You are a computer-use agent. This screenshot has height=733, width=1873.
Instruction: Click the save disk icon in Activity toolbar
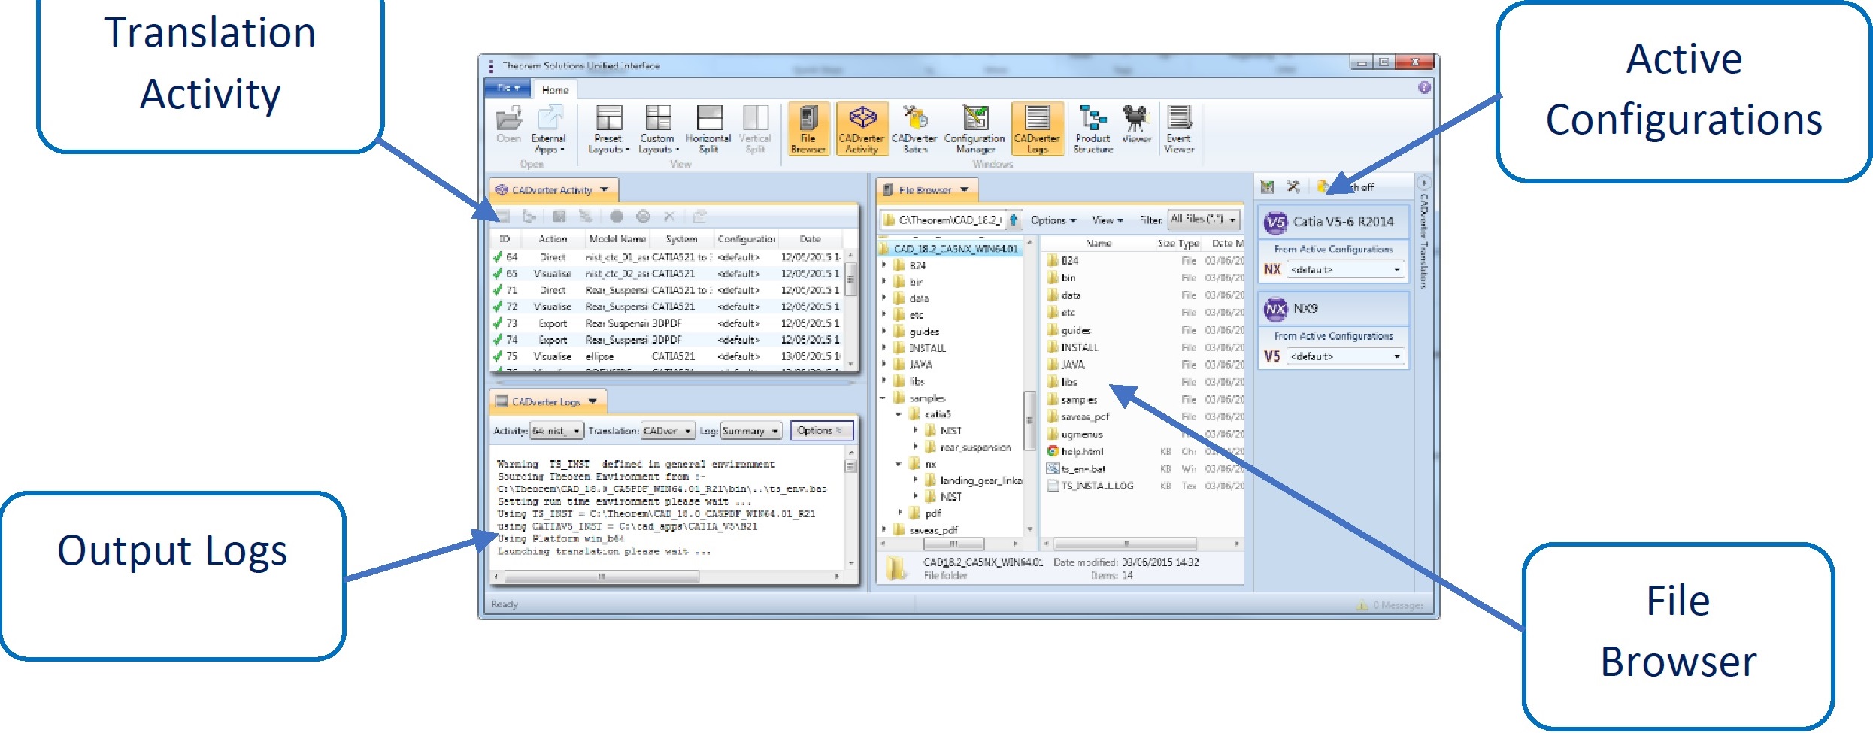pos(559,217)
